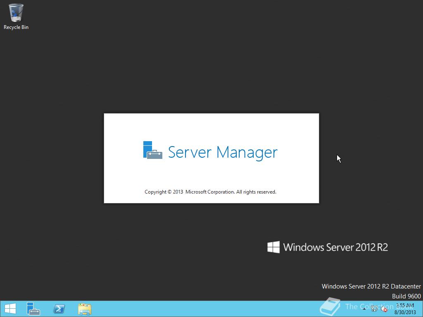Open the network status tray icon
This screenshot has height=317, width=423.
pos(374,309)
